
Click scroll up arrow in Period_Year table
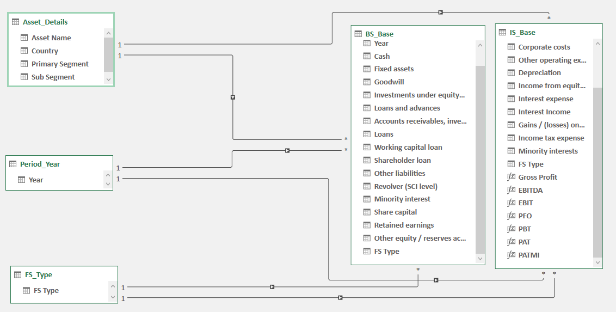[108, 174]
